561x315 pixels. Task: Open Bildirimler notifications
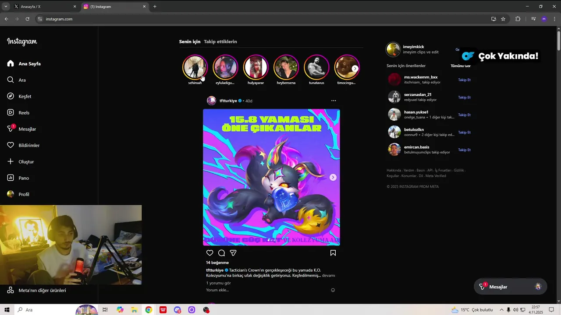tap(23, 145)
